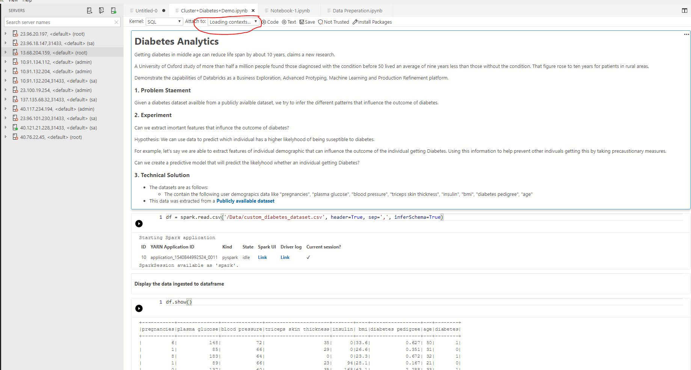The width and height of the screenshot is (691, 370).
Task: Open the Untitled-0 tab
Action: click(147, 11)
